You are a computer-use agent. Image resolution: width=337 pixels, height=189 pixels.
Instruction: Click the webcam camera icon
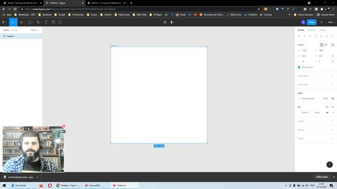click(x=64, y=131)
